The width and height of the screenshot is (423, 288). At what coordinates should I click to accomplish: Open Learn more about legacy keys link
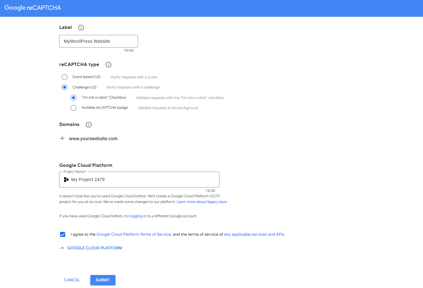pos(202,202)
